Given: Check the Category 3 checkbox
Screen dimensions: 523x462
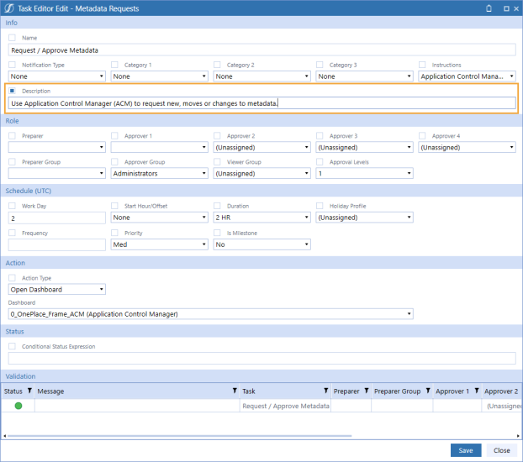Looking at the screenshot, I should click(320, 65).
